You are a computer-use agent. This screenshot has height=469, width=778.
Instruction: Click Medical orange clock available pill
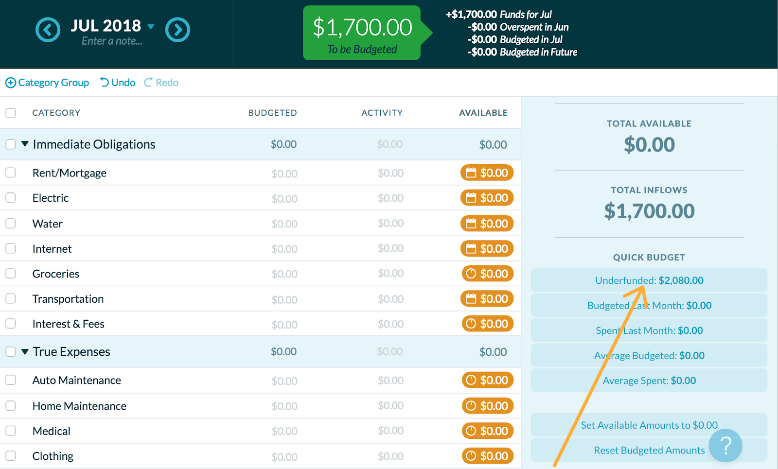487,431
